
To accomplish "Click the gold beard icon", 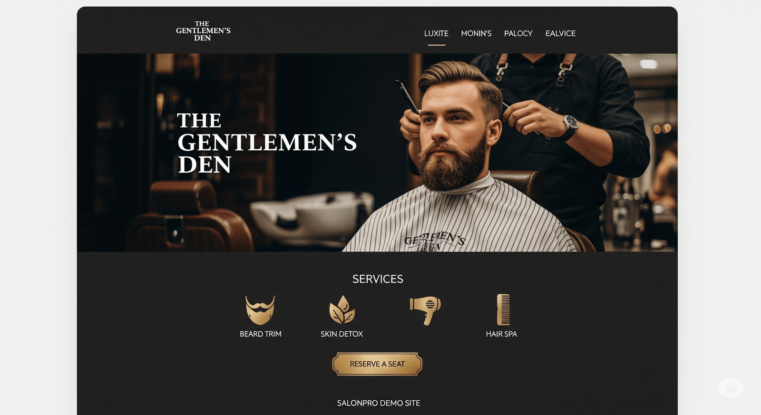I will pyautogui.click(x=260, y=310).
